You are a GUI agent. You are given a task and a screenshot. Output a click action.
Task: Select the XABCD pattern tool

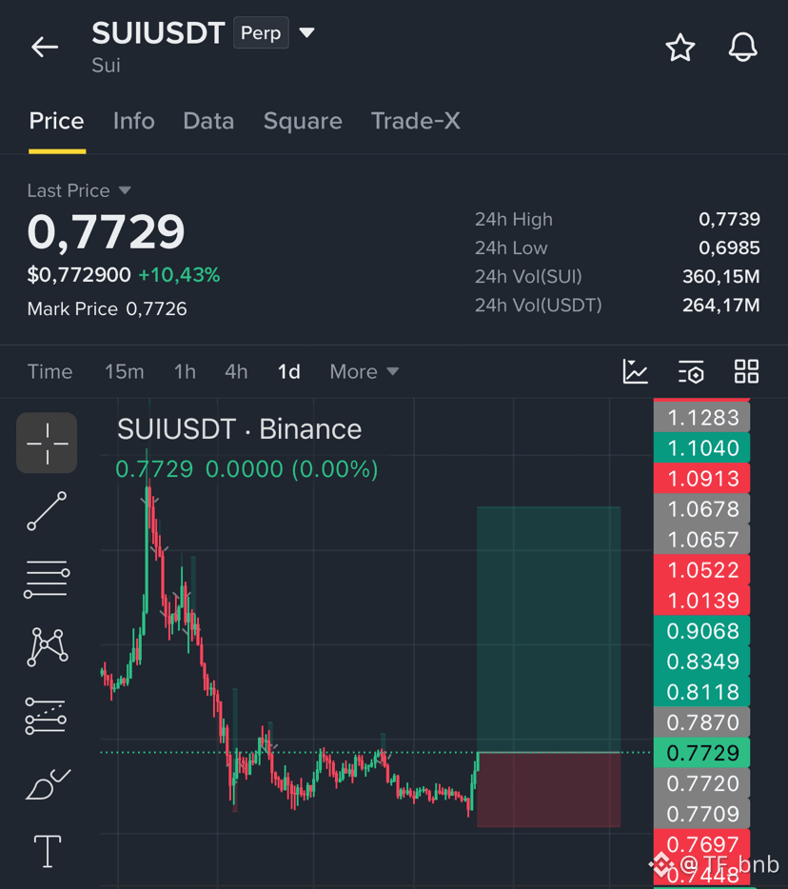coord(47,646)
